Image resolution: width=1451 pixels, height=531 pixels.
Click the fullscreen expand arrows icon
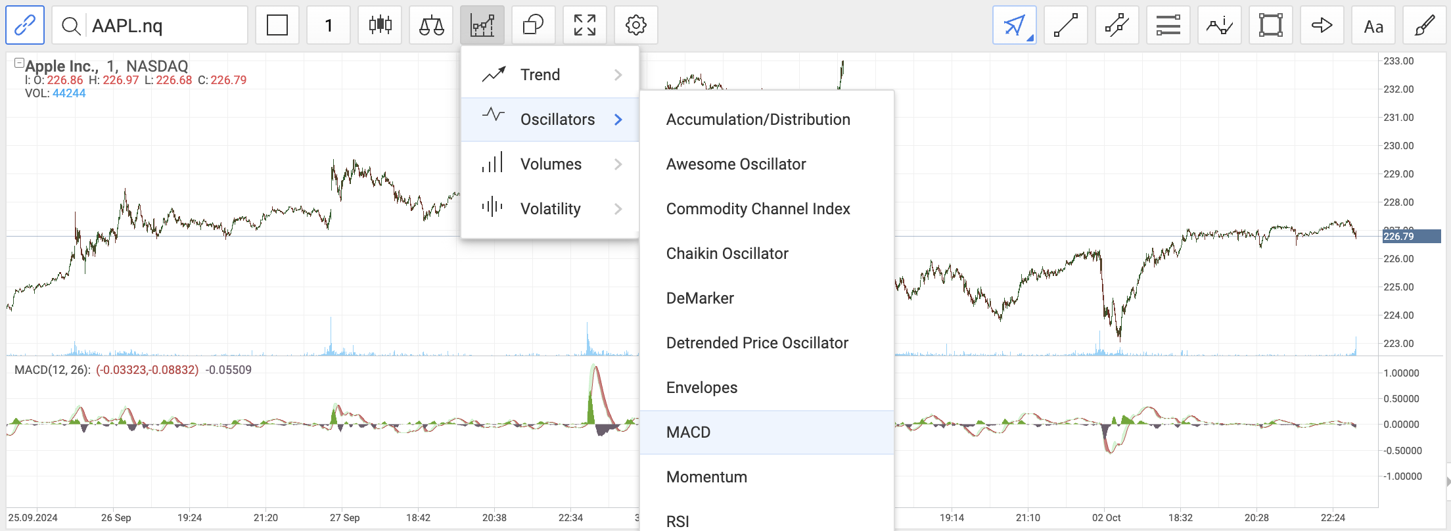[585, 25]
